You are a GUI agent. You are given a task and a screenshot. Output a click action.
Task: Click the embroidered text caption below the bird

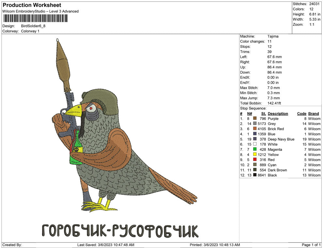120,231
